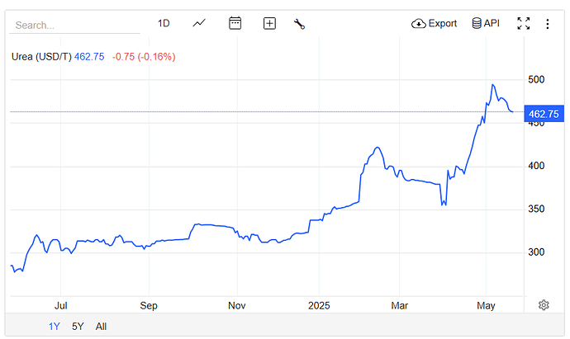
Task: Click the Sep label on time axis
Action: point(149,305)
